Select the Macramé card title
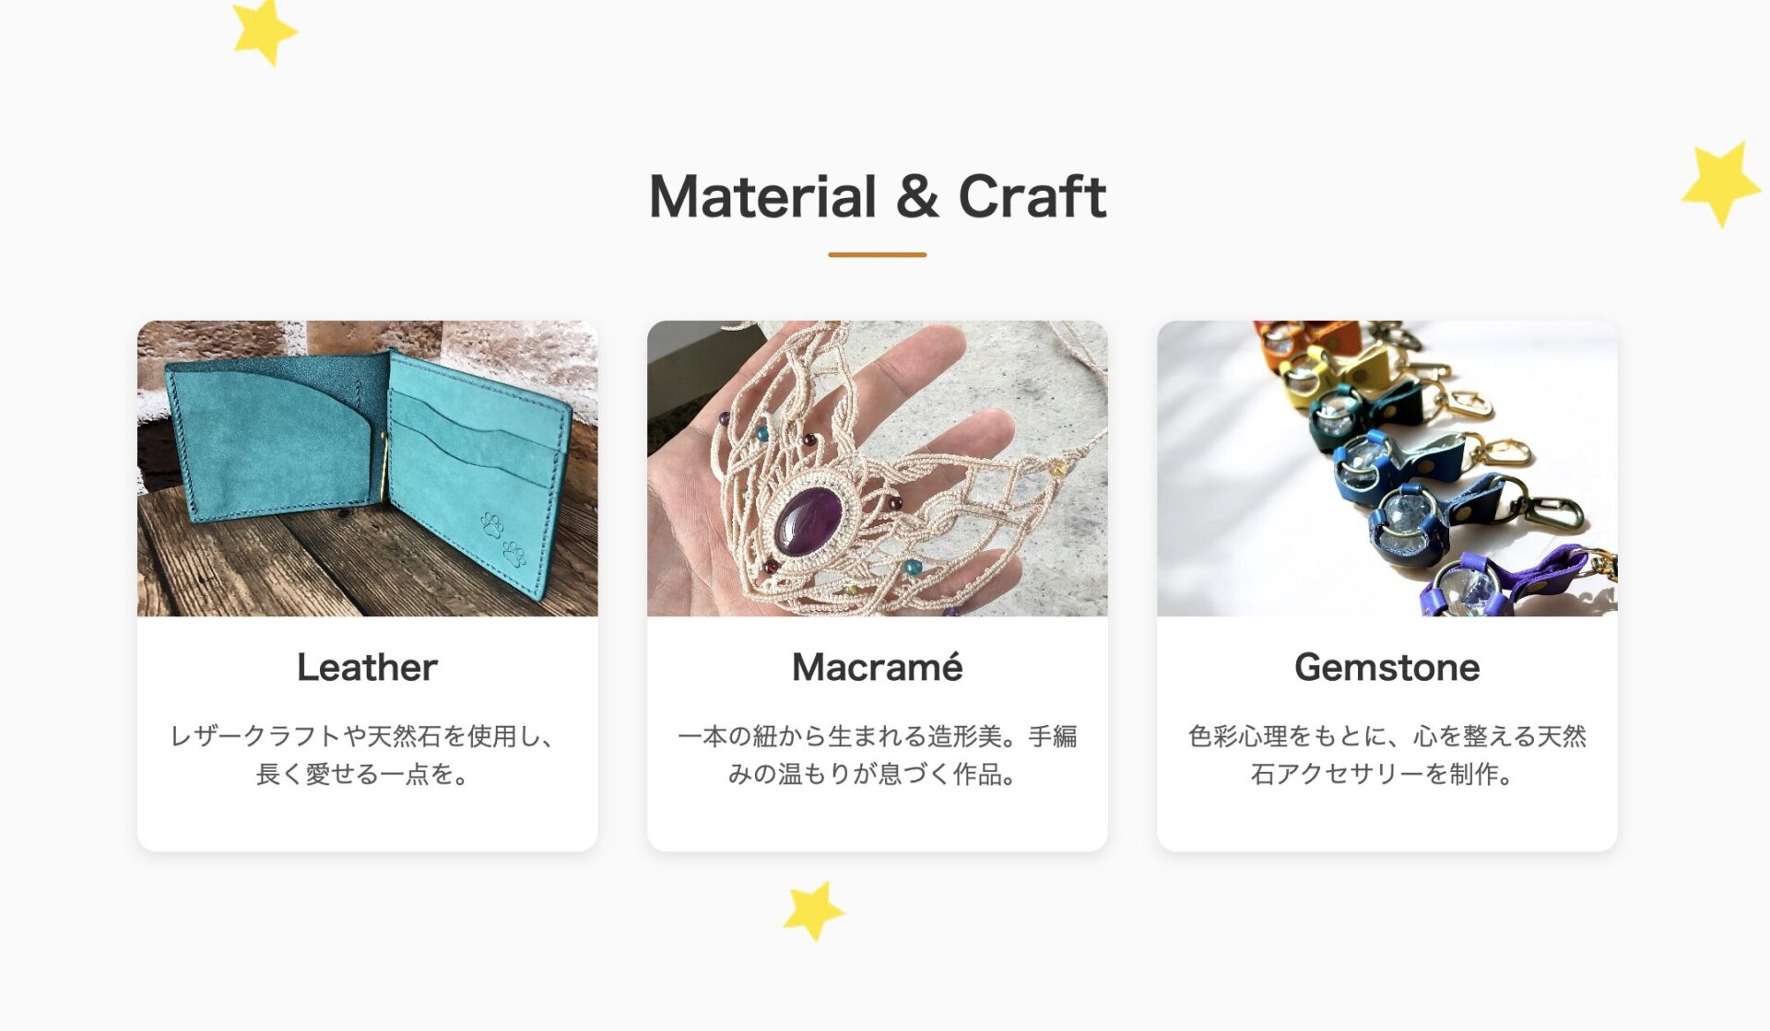Screen dimensions: 1770x1031 (x=877, y=667)
